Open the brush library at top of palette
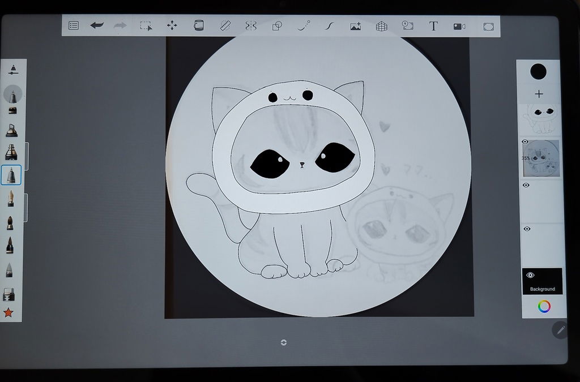Viewport: 580px width, 382px height. click(13, 70)
